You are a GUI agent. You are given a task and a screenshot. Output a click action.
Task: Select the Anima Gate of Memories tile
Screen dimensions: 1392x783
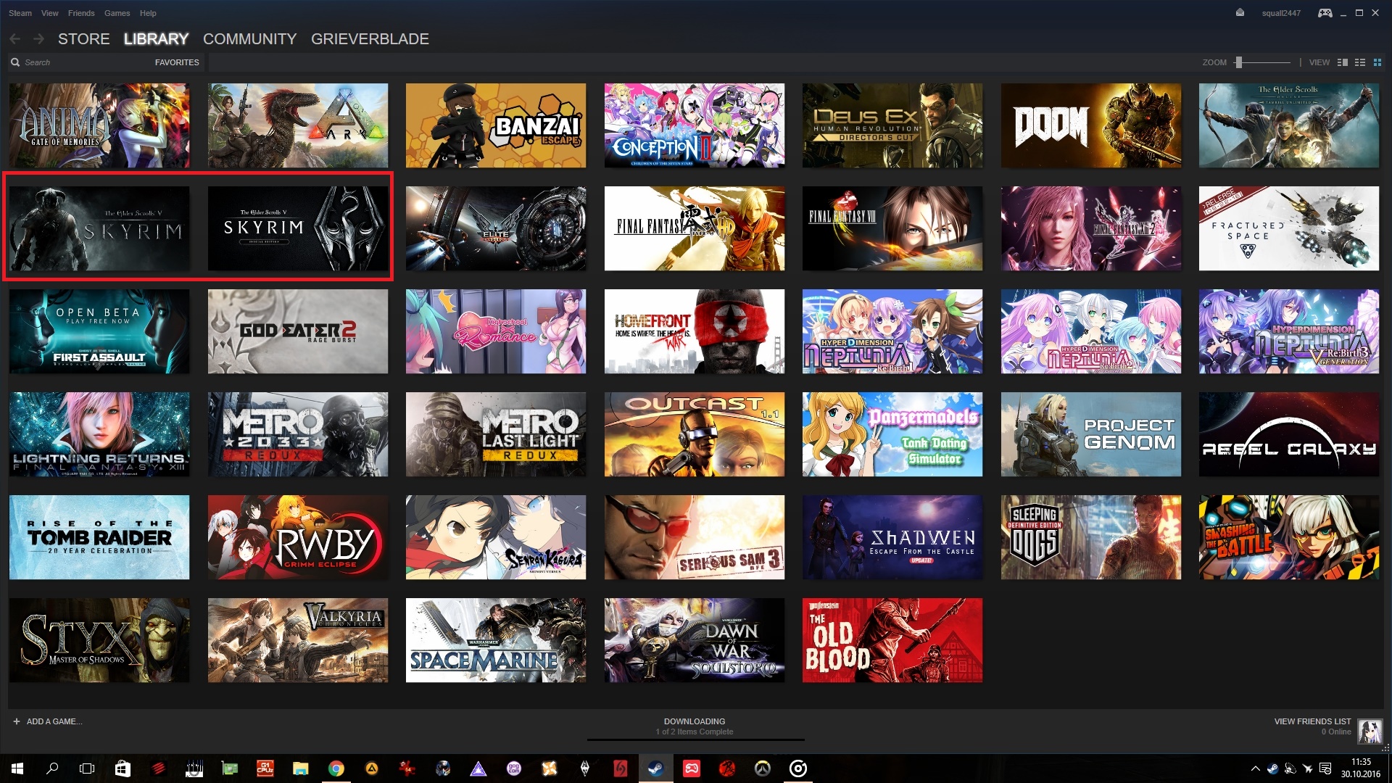click(99, 125)
